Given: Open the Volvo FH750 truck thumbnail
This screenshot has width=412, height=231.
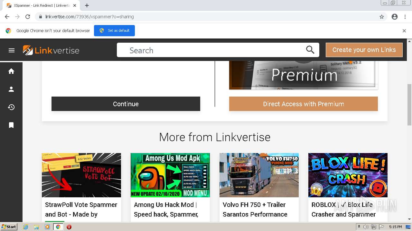Looking at the screenshot, I should click(x=259, y=175).
